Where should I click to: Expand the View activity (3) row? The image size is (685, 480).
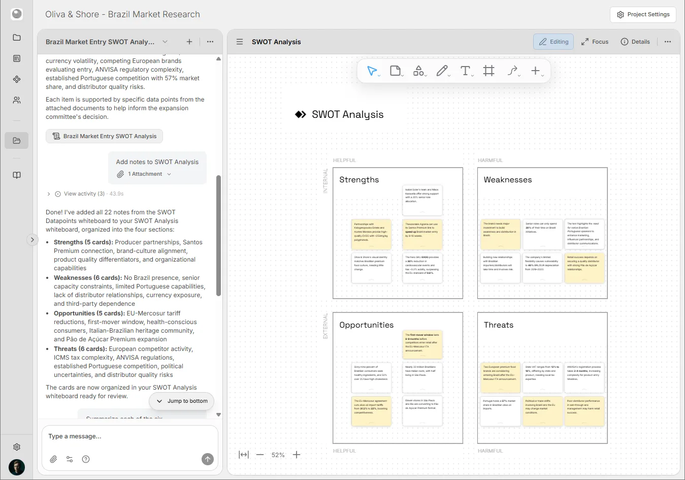coord(85,194)
